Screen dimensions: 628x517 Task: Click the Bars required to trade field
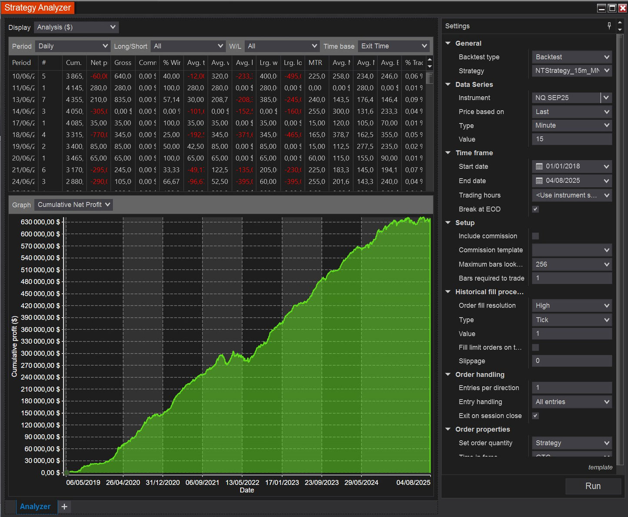coord(572,278)
